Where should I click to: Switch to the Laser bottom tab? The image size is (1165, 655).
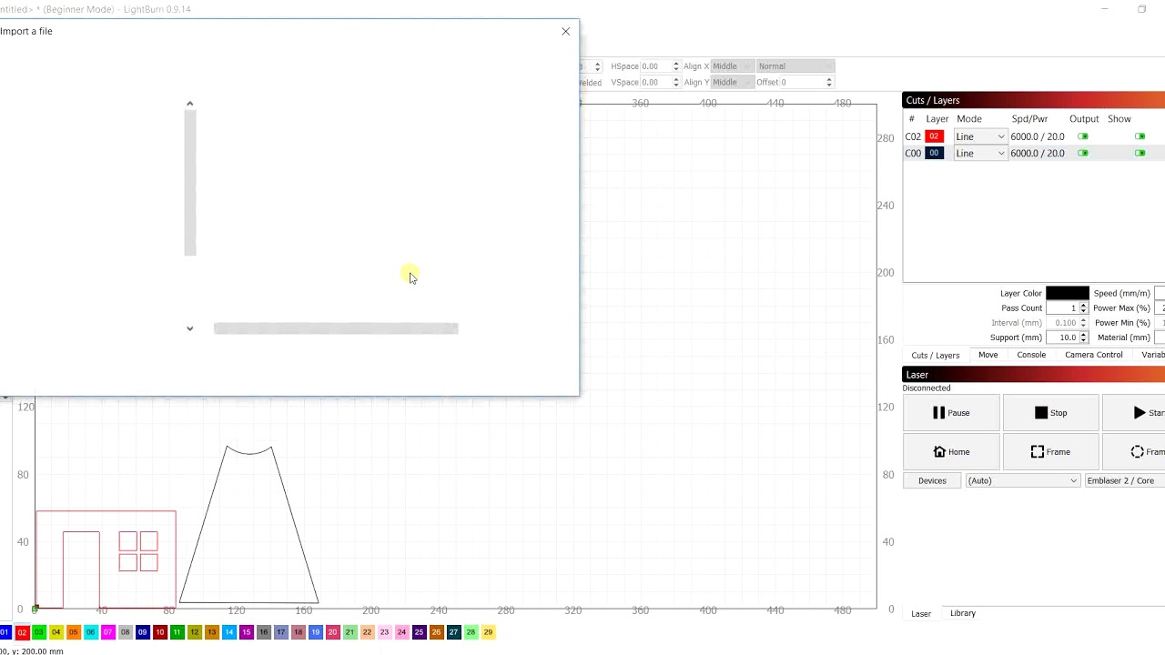921,613
